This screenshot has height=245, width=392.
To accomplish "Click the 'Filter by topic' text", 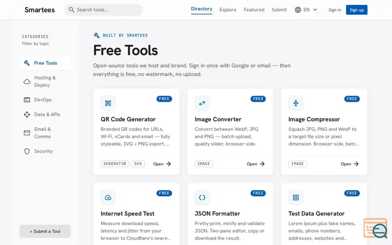I will (x=35, y=44).
